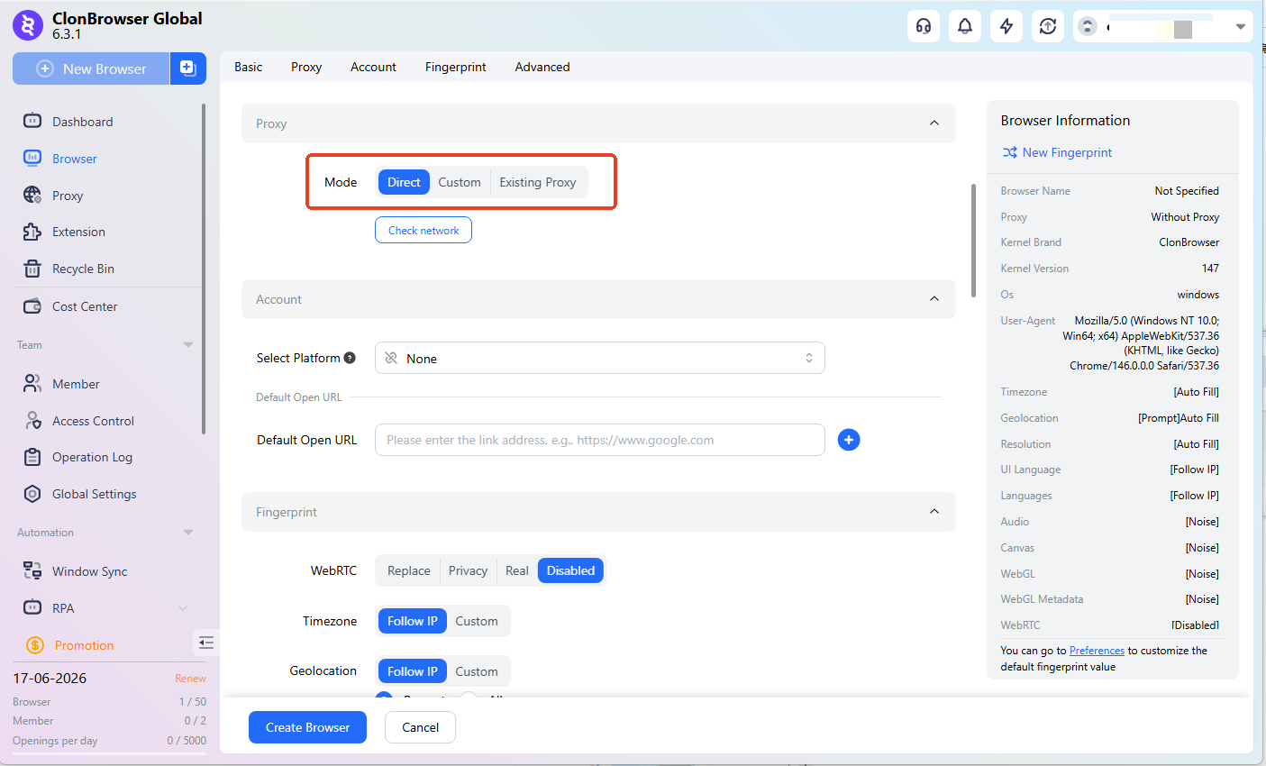Click Select Platform help question icon
Image resolution: width=1266 pixels, height=766 pixels.
350,358
